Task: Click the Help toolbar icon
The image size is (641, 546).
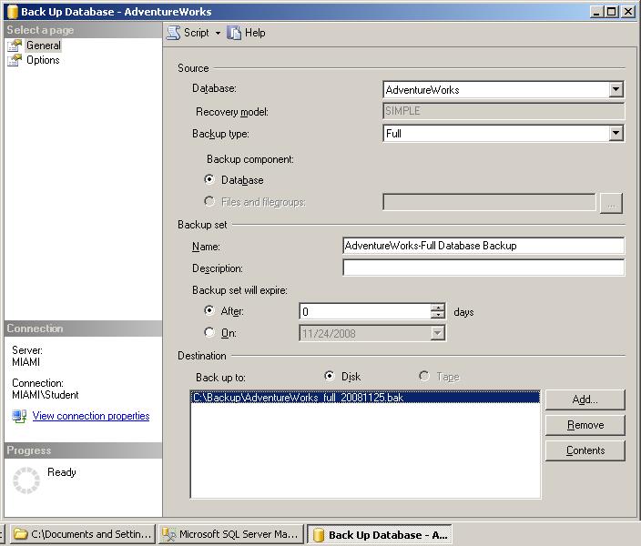Action: tap(234, 33)
